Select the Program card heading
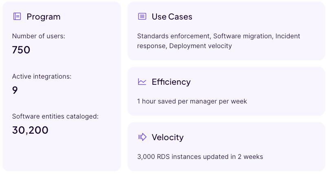The width and height of the screenshot is (328, 174). point(44,17)
